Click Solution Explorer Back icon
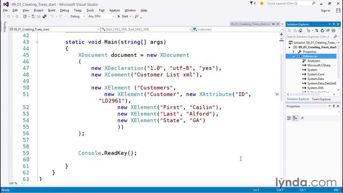 [289, 31]
